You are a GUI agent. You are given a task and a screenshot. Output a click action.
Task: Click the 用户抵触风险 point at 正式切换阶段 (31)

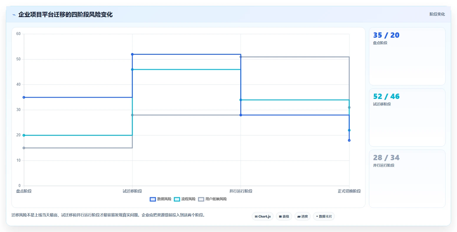(x=349, y=107)
